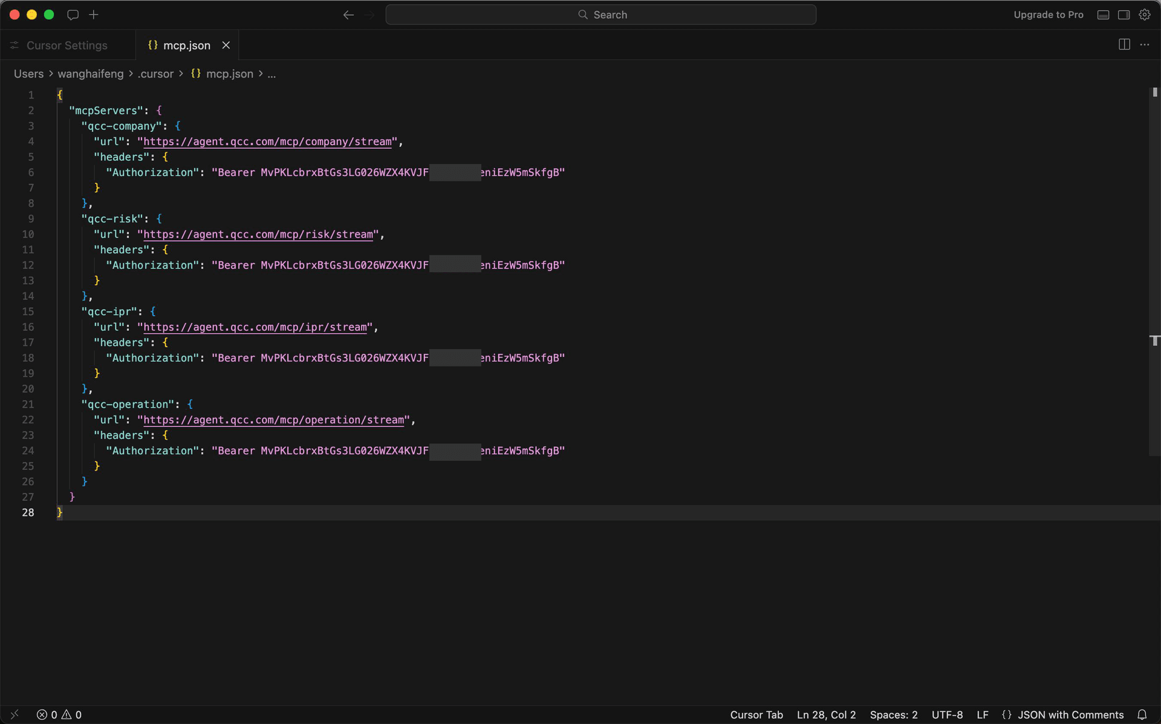Switch to the Cursor Settings tab
This screenshot has width=1161, height=724.
67,45
